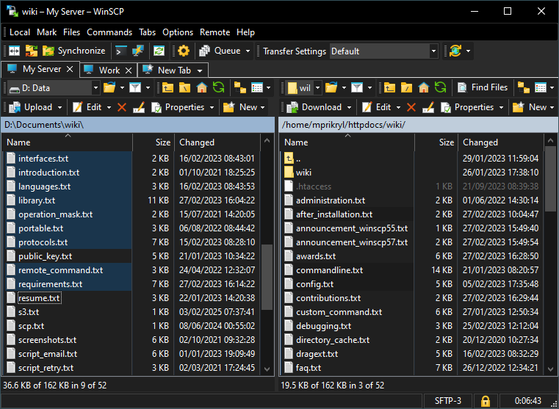Close the My Server tab
The height and width of the screenshot is (409, 559).
[70, 69]
